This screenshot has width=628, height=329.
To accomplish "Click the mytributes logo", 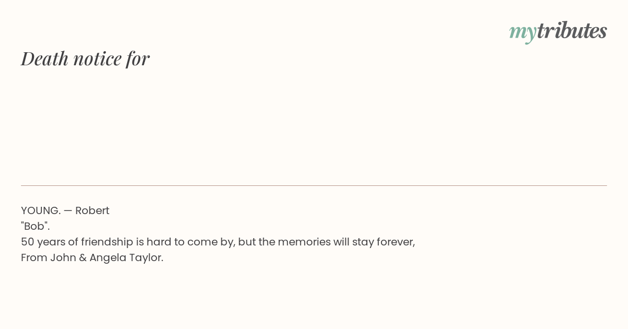I will tap(558, 32).
